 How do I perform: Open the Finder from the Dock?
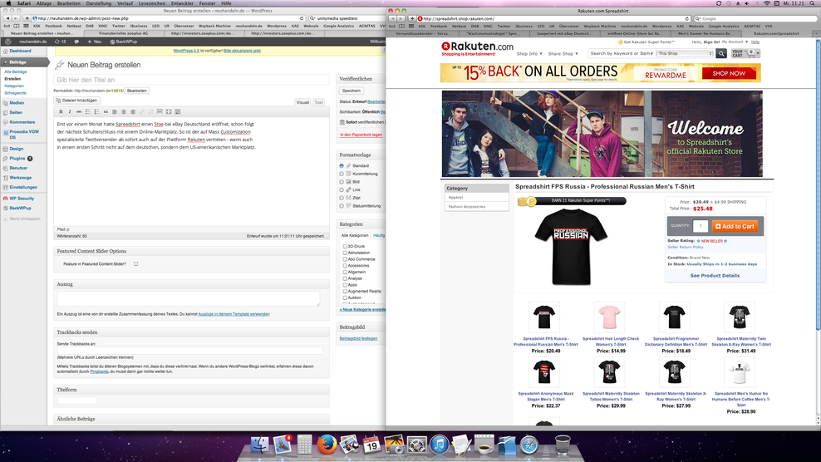pos(259,445)
